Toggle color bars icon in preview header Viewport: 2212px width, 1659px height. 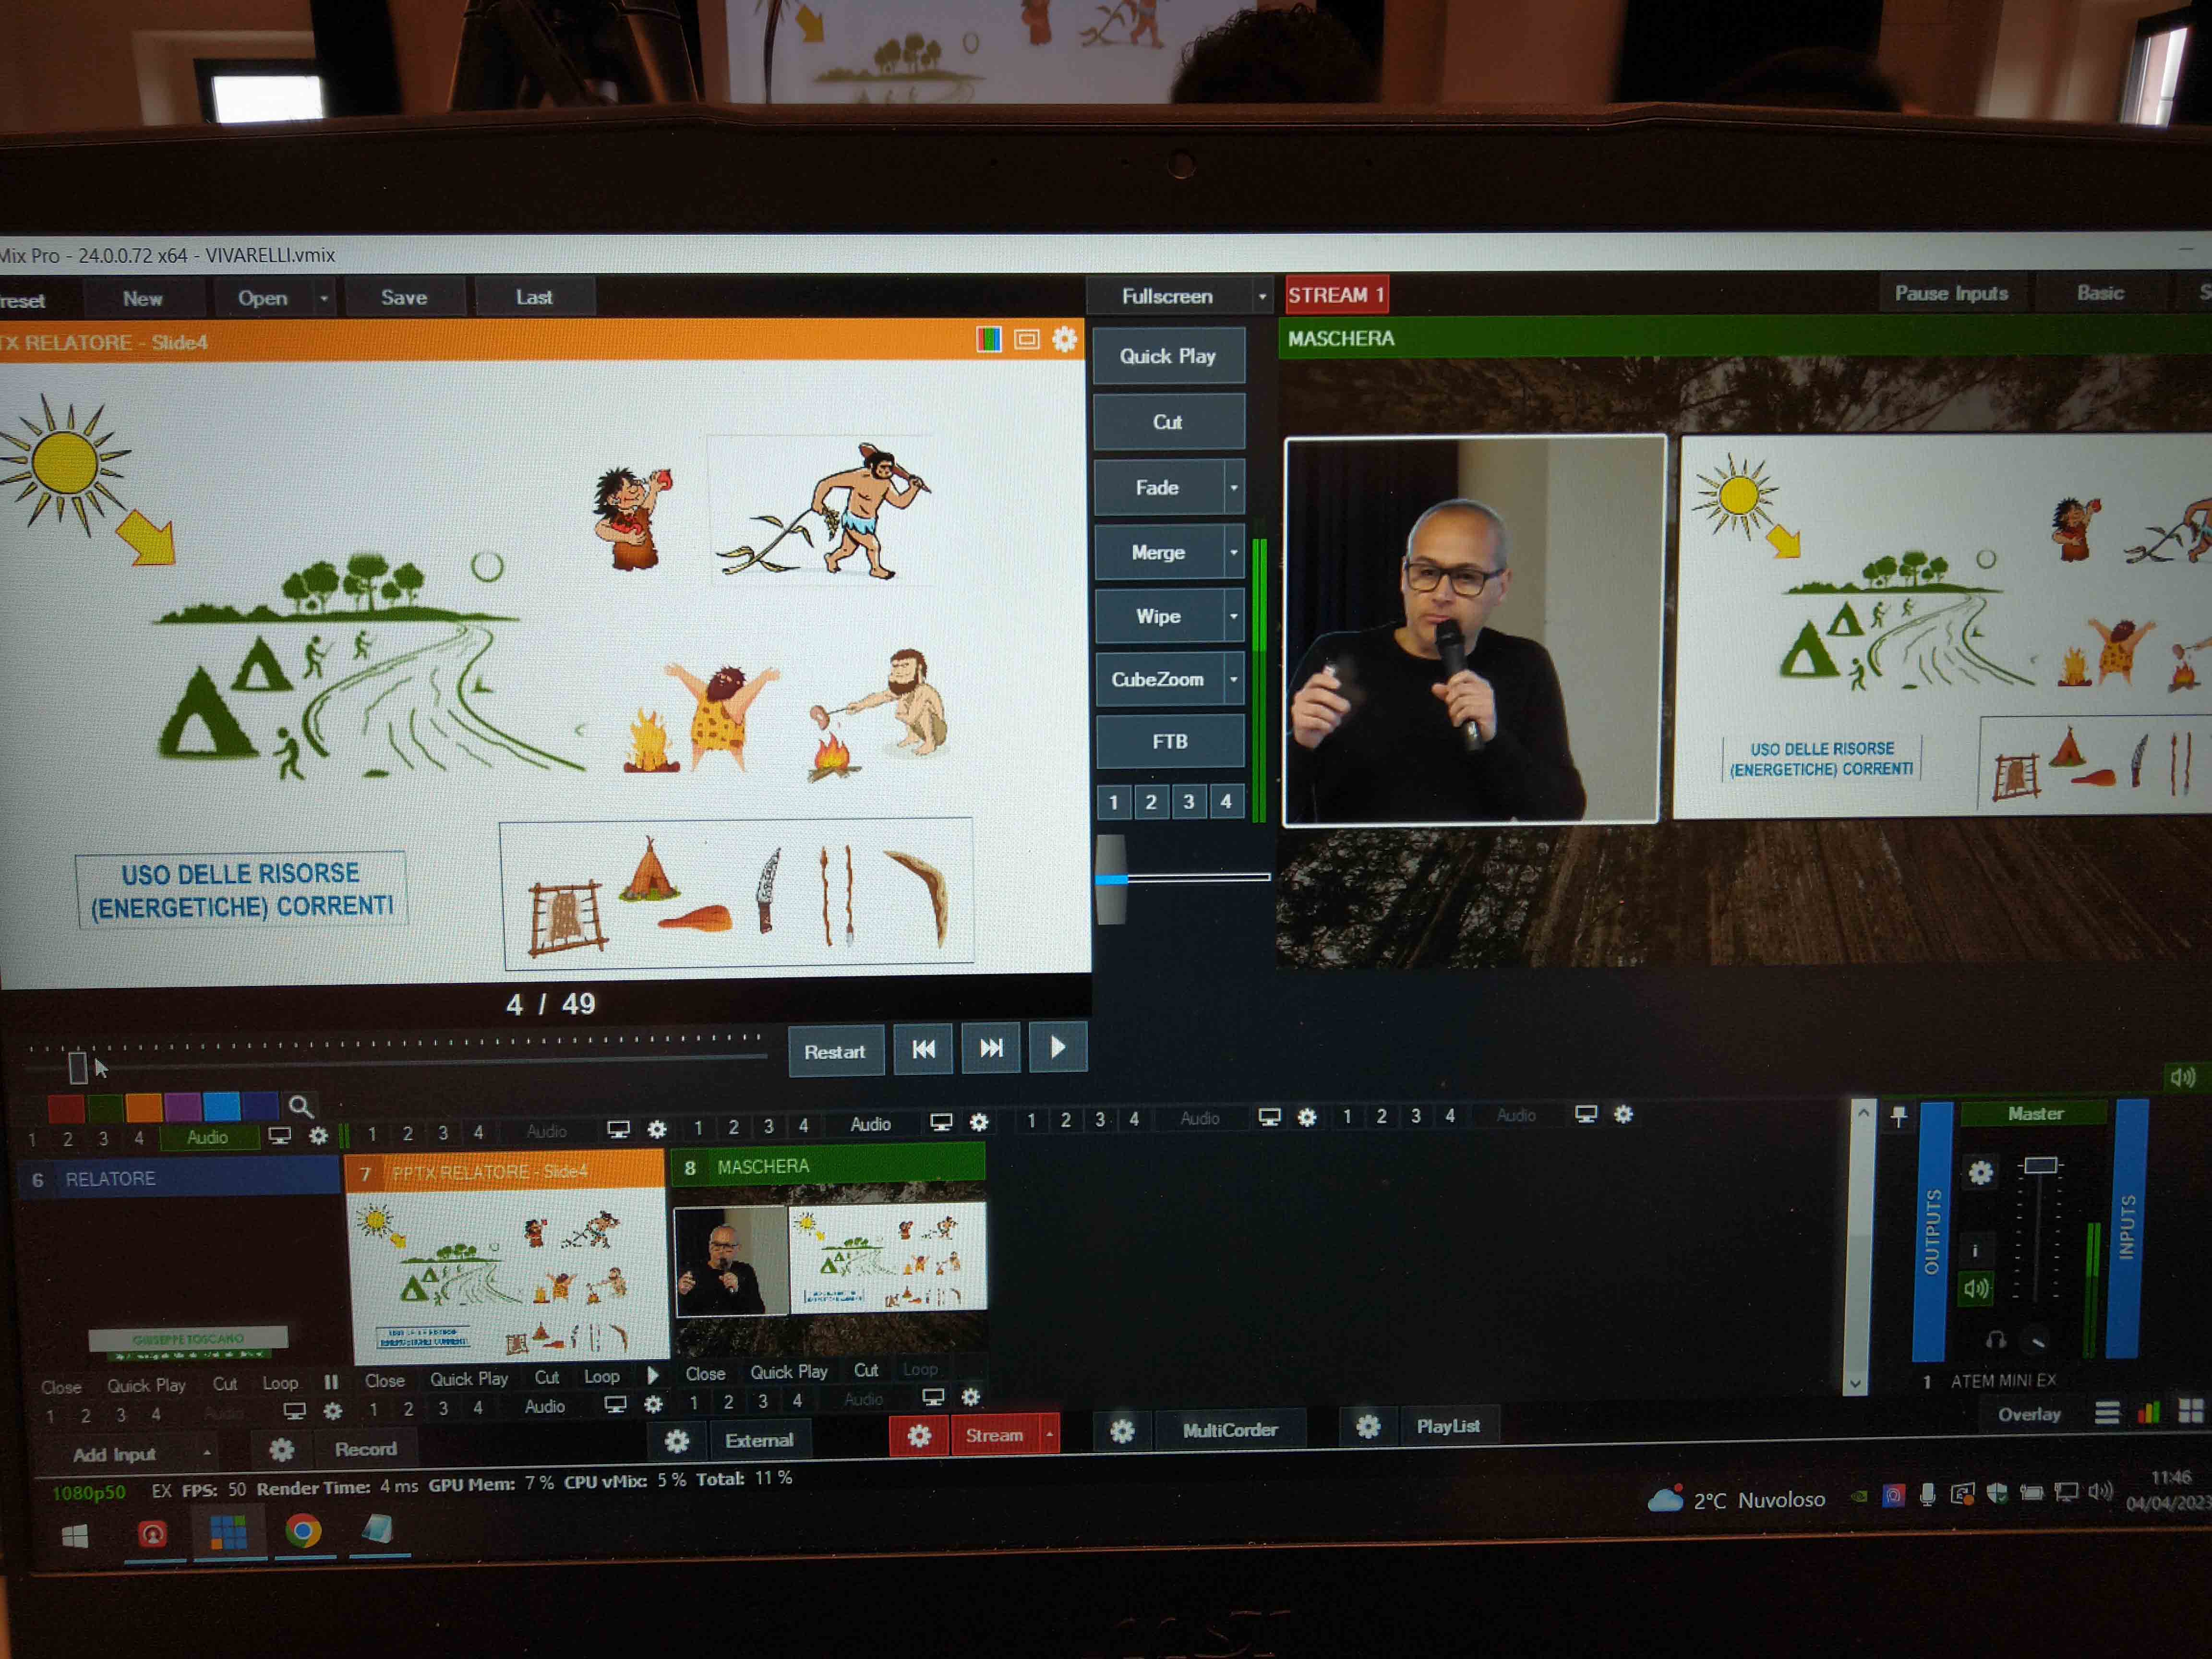989,340
